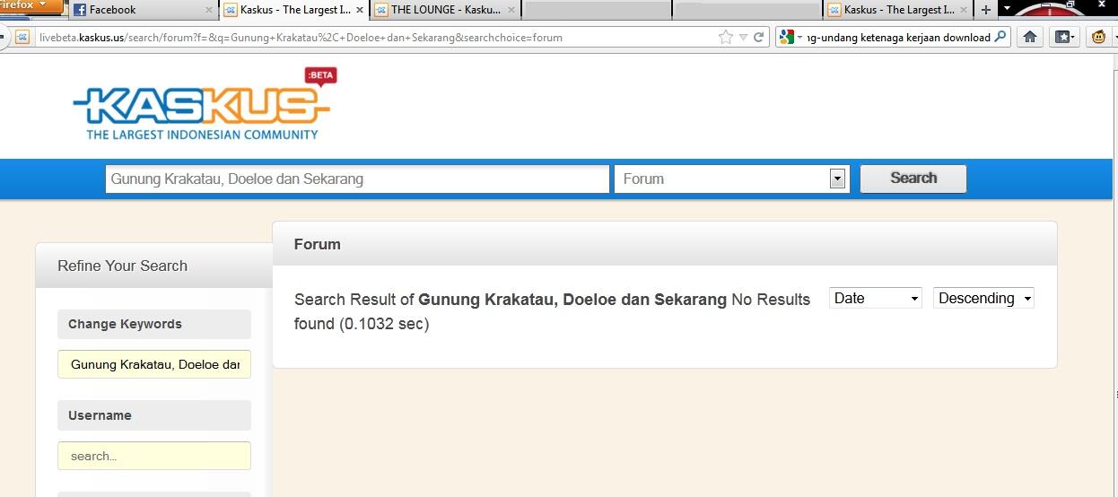Click the Facebook favicon on its tab
The image size is (1118, 497).
coord(79,10)
